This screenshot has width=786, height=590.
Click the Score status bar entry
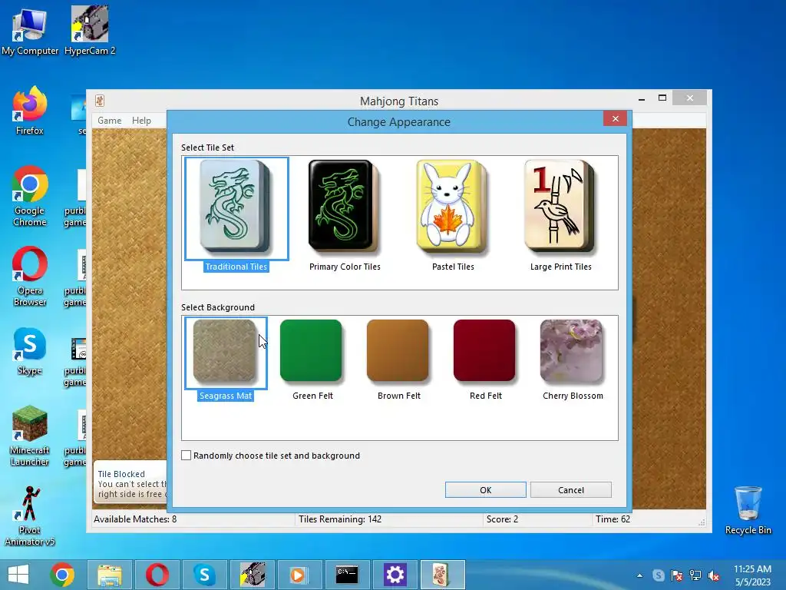pyautogui.click(x=502, y=519)
